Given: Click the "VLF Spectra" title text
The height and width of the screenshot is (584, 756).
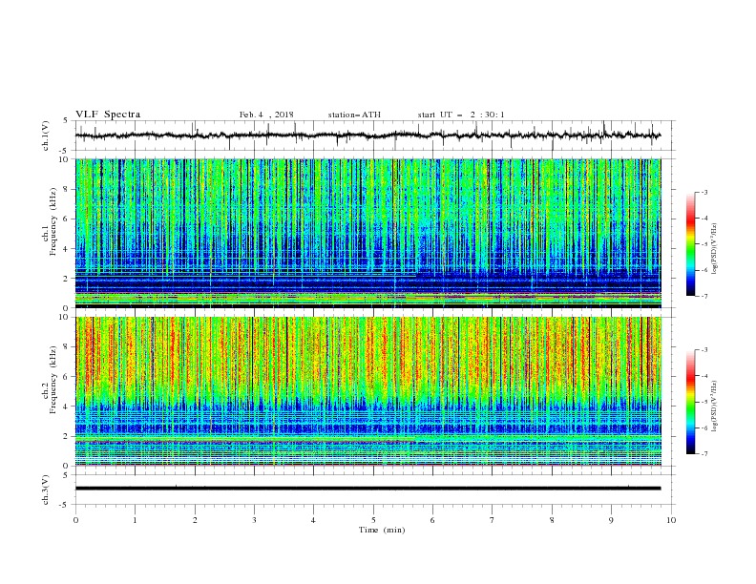Looking at the screenshot, I should 108,115.
